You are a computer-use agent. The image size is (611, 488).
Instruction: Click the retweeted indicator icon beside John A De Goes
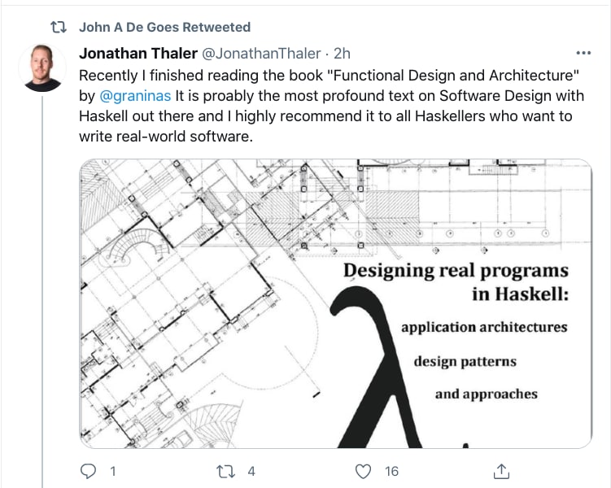[59, 28]
